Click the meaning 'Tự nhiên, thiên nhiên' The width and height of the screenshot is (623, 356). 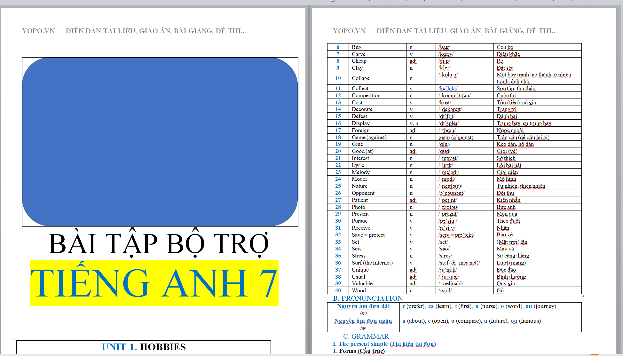click(x=521, y=186)
